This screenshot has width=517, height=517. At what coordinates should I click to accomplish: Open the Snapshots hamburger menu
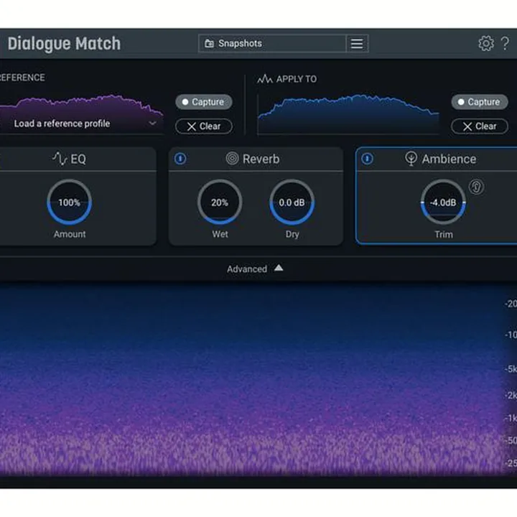click(357, 44)
